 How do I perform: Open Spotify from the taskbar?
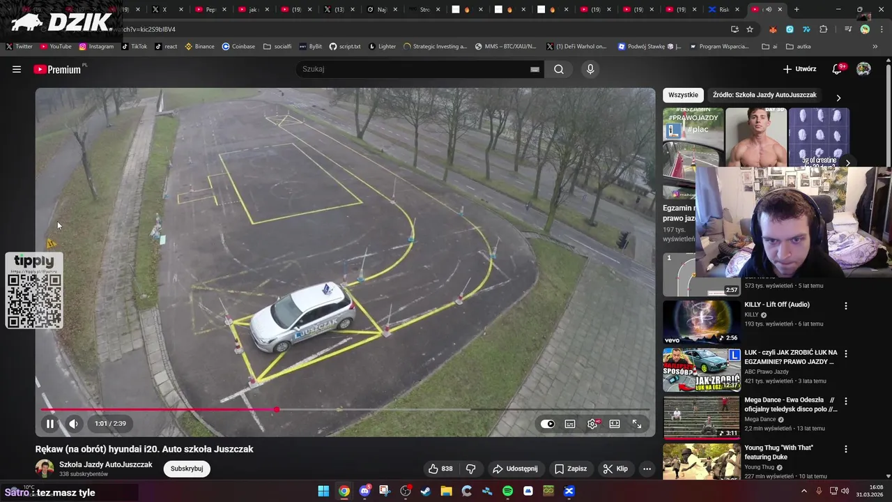click(x=507, y=491)
